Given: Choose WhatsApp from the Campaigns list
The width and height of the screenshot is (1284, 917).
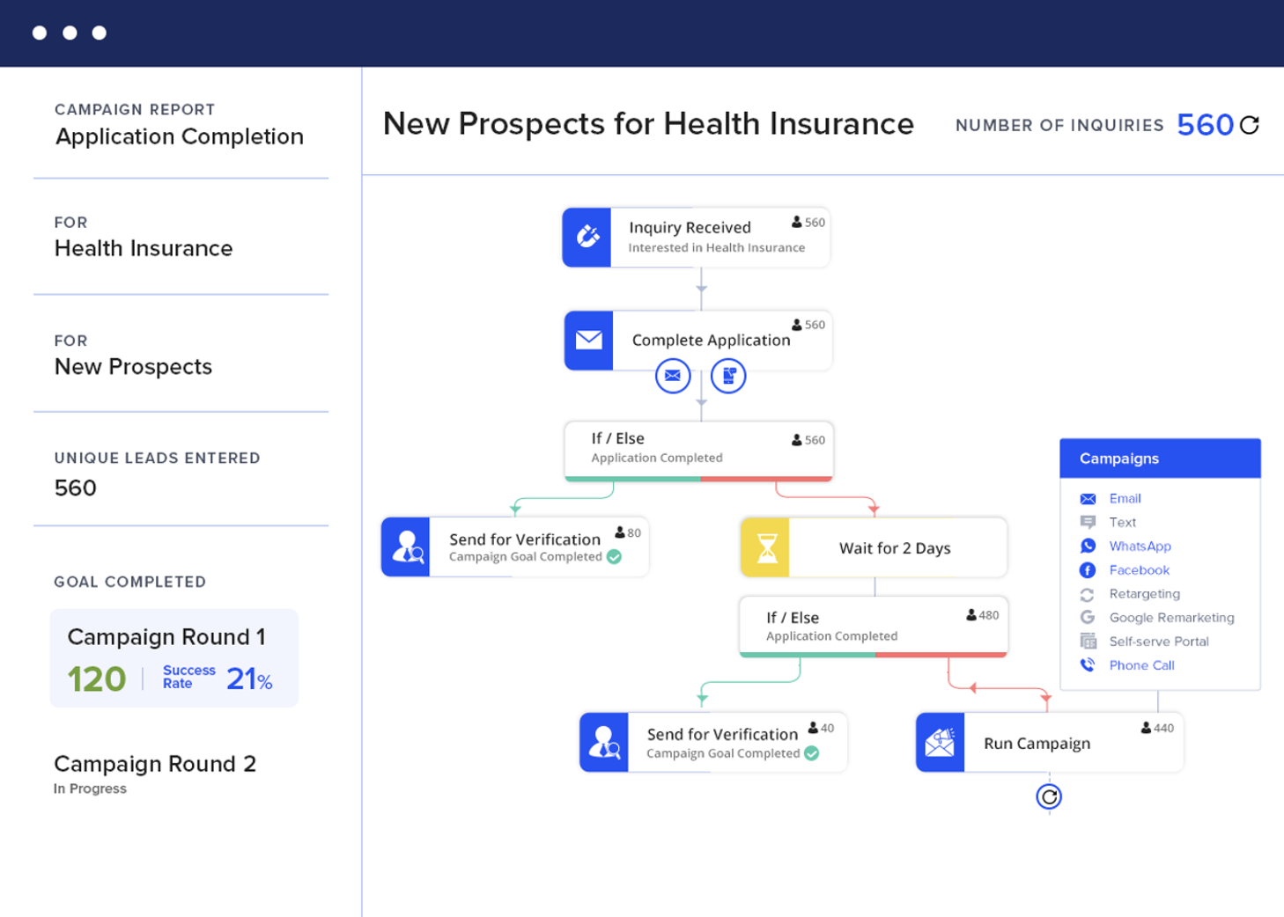Looking at the screenshot, I should tap(1140, 547).
